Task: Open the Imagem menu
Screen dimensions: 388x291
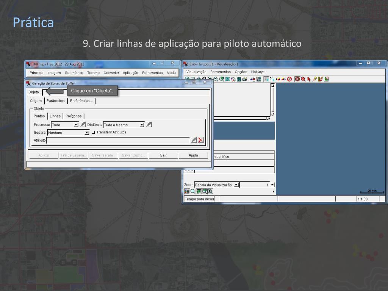Action: pos(54,73)
